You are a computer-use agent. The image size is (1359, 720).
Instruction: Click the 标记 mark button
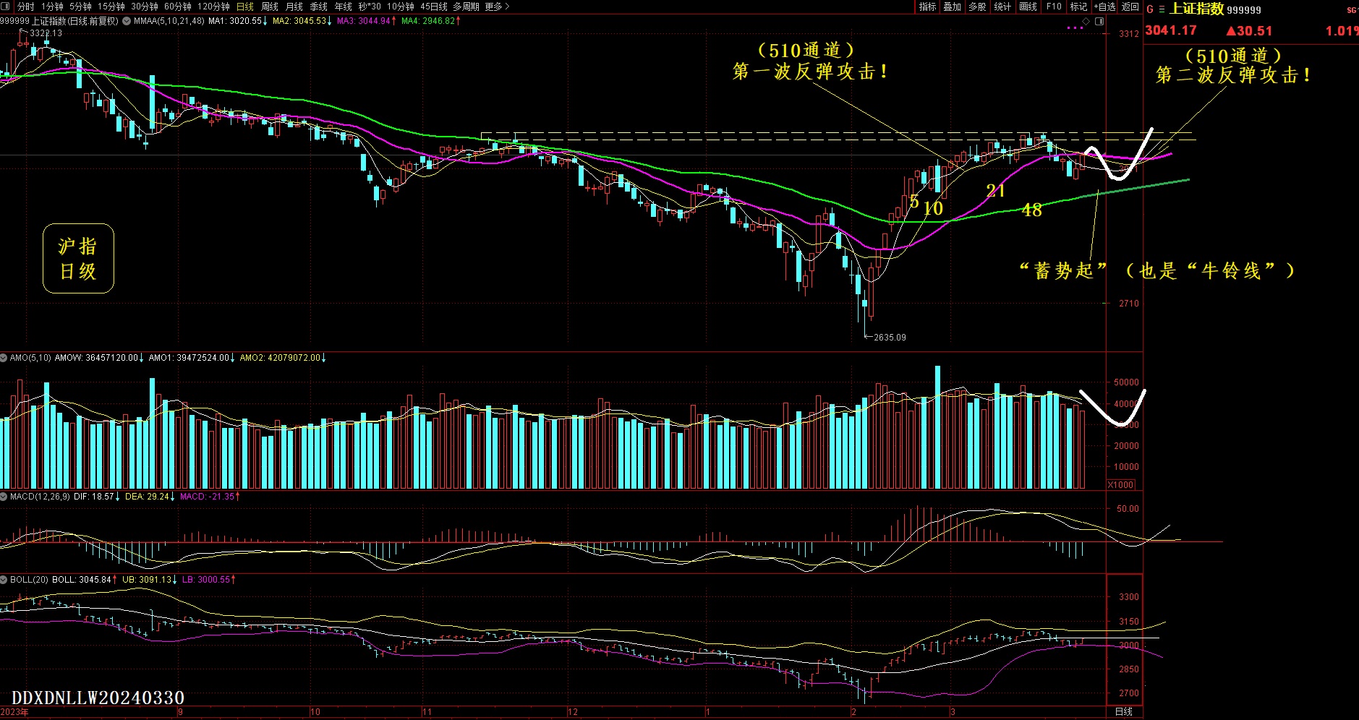pyautogui.click(x=1079, y=7)
